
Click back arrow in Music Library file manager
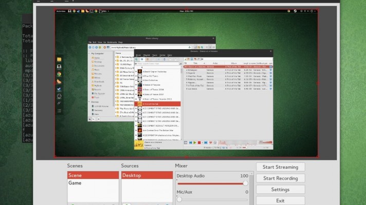90,47
